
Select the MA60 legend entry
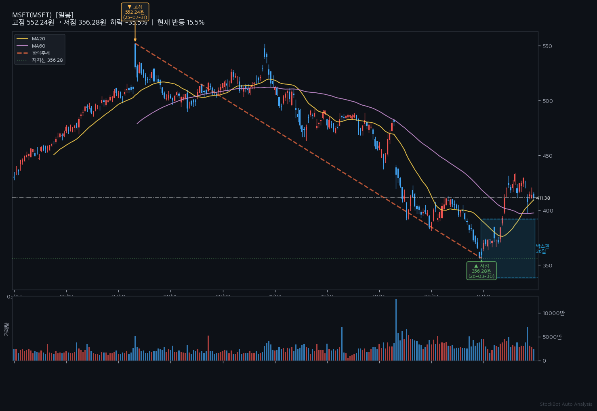(x=31, y=46)
